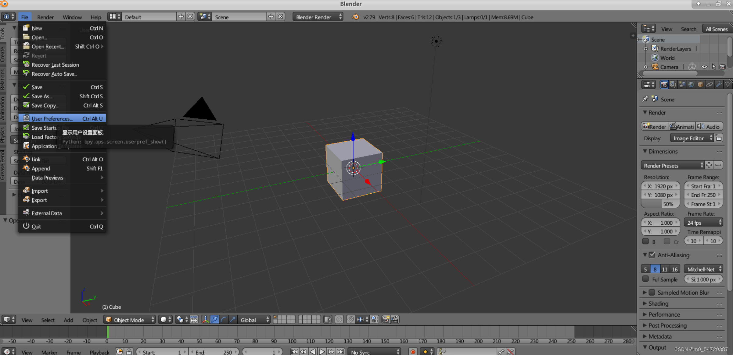Image resolution: width=733 pixels, height=355 pixels.
Task: Click the render layers properties tab icon
Action: pos(673,85)
